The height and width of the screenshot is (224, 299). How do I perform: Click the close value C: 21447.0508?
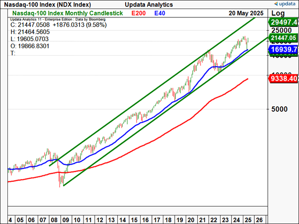click(30, 25)
